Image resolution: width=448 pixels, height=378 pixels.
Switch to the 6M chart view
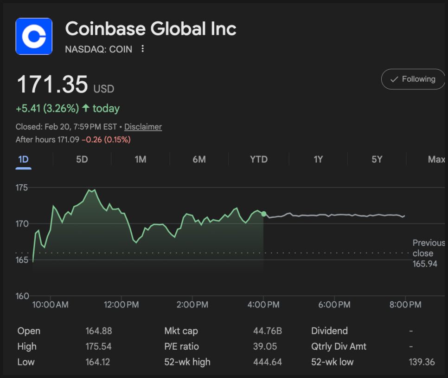coord(199,160)
